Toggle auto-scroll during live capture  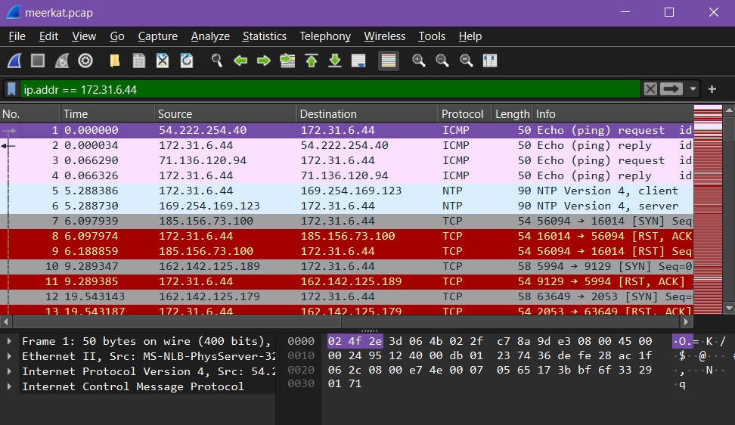click(x=358, y=60)
